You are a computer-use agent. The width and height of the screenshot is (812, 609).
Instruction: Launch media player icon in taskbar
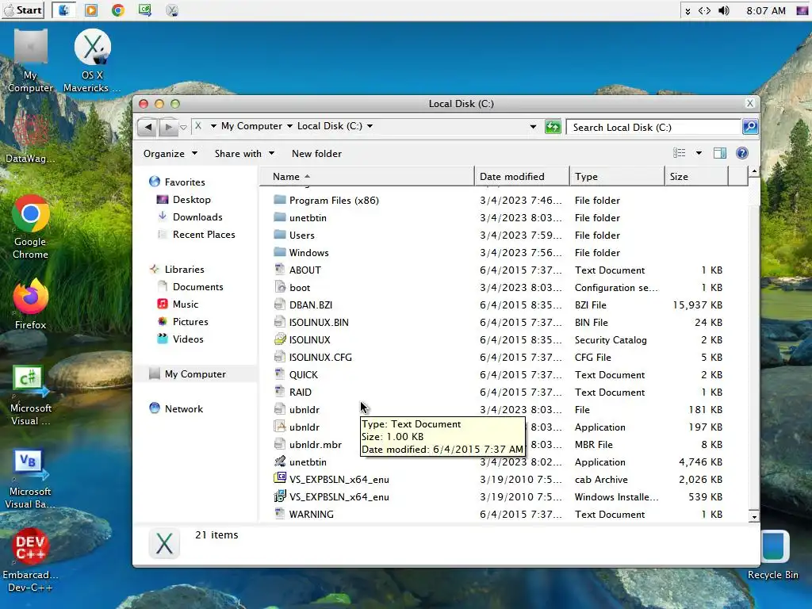pos(91,10)
